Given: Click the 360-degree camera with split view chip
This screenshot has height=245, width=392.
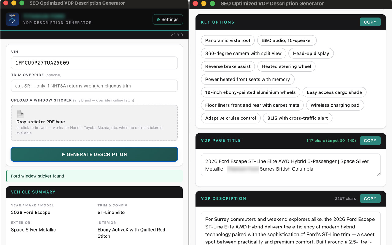Looking at the screenshot, I should [243, 53].
